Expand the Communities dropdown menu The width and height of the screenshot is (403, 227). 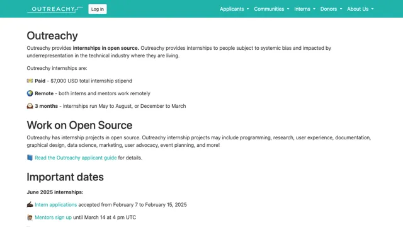(x=271, y=9)
